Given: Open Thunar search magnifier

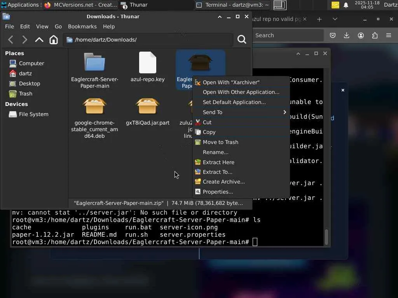Looking at the screenshot, I should (x=242, y=39).
